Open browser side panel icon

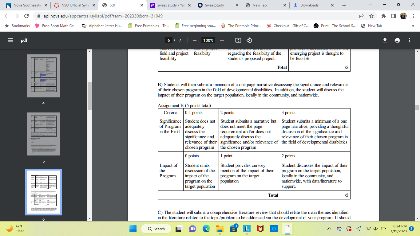coord(393,16)
